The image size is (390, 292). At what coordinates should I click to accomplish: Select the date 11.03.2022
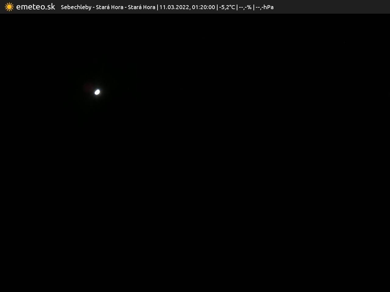tap(174, 7)
